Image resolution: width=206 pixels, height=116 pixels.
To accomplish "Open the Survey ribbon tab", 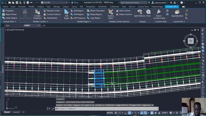I will coord(74,6).
